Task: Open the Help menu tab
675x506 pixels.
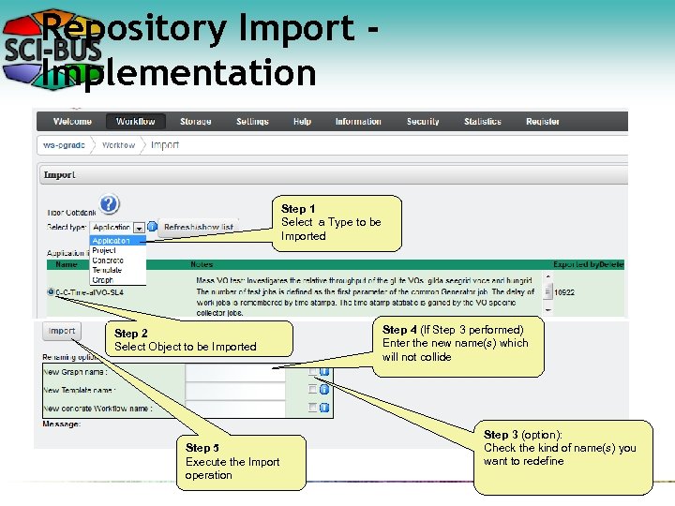Action: point(302,122)
